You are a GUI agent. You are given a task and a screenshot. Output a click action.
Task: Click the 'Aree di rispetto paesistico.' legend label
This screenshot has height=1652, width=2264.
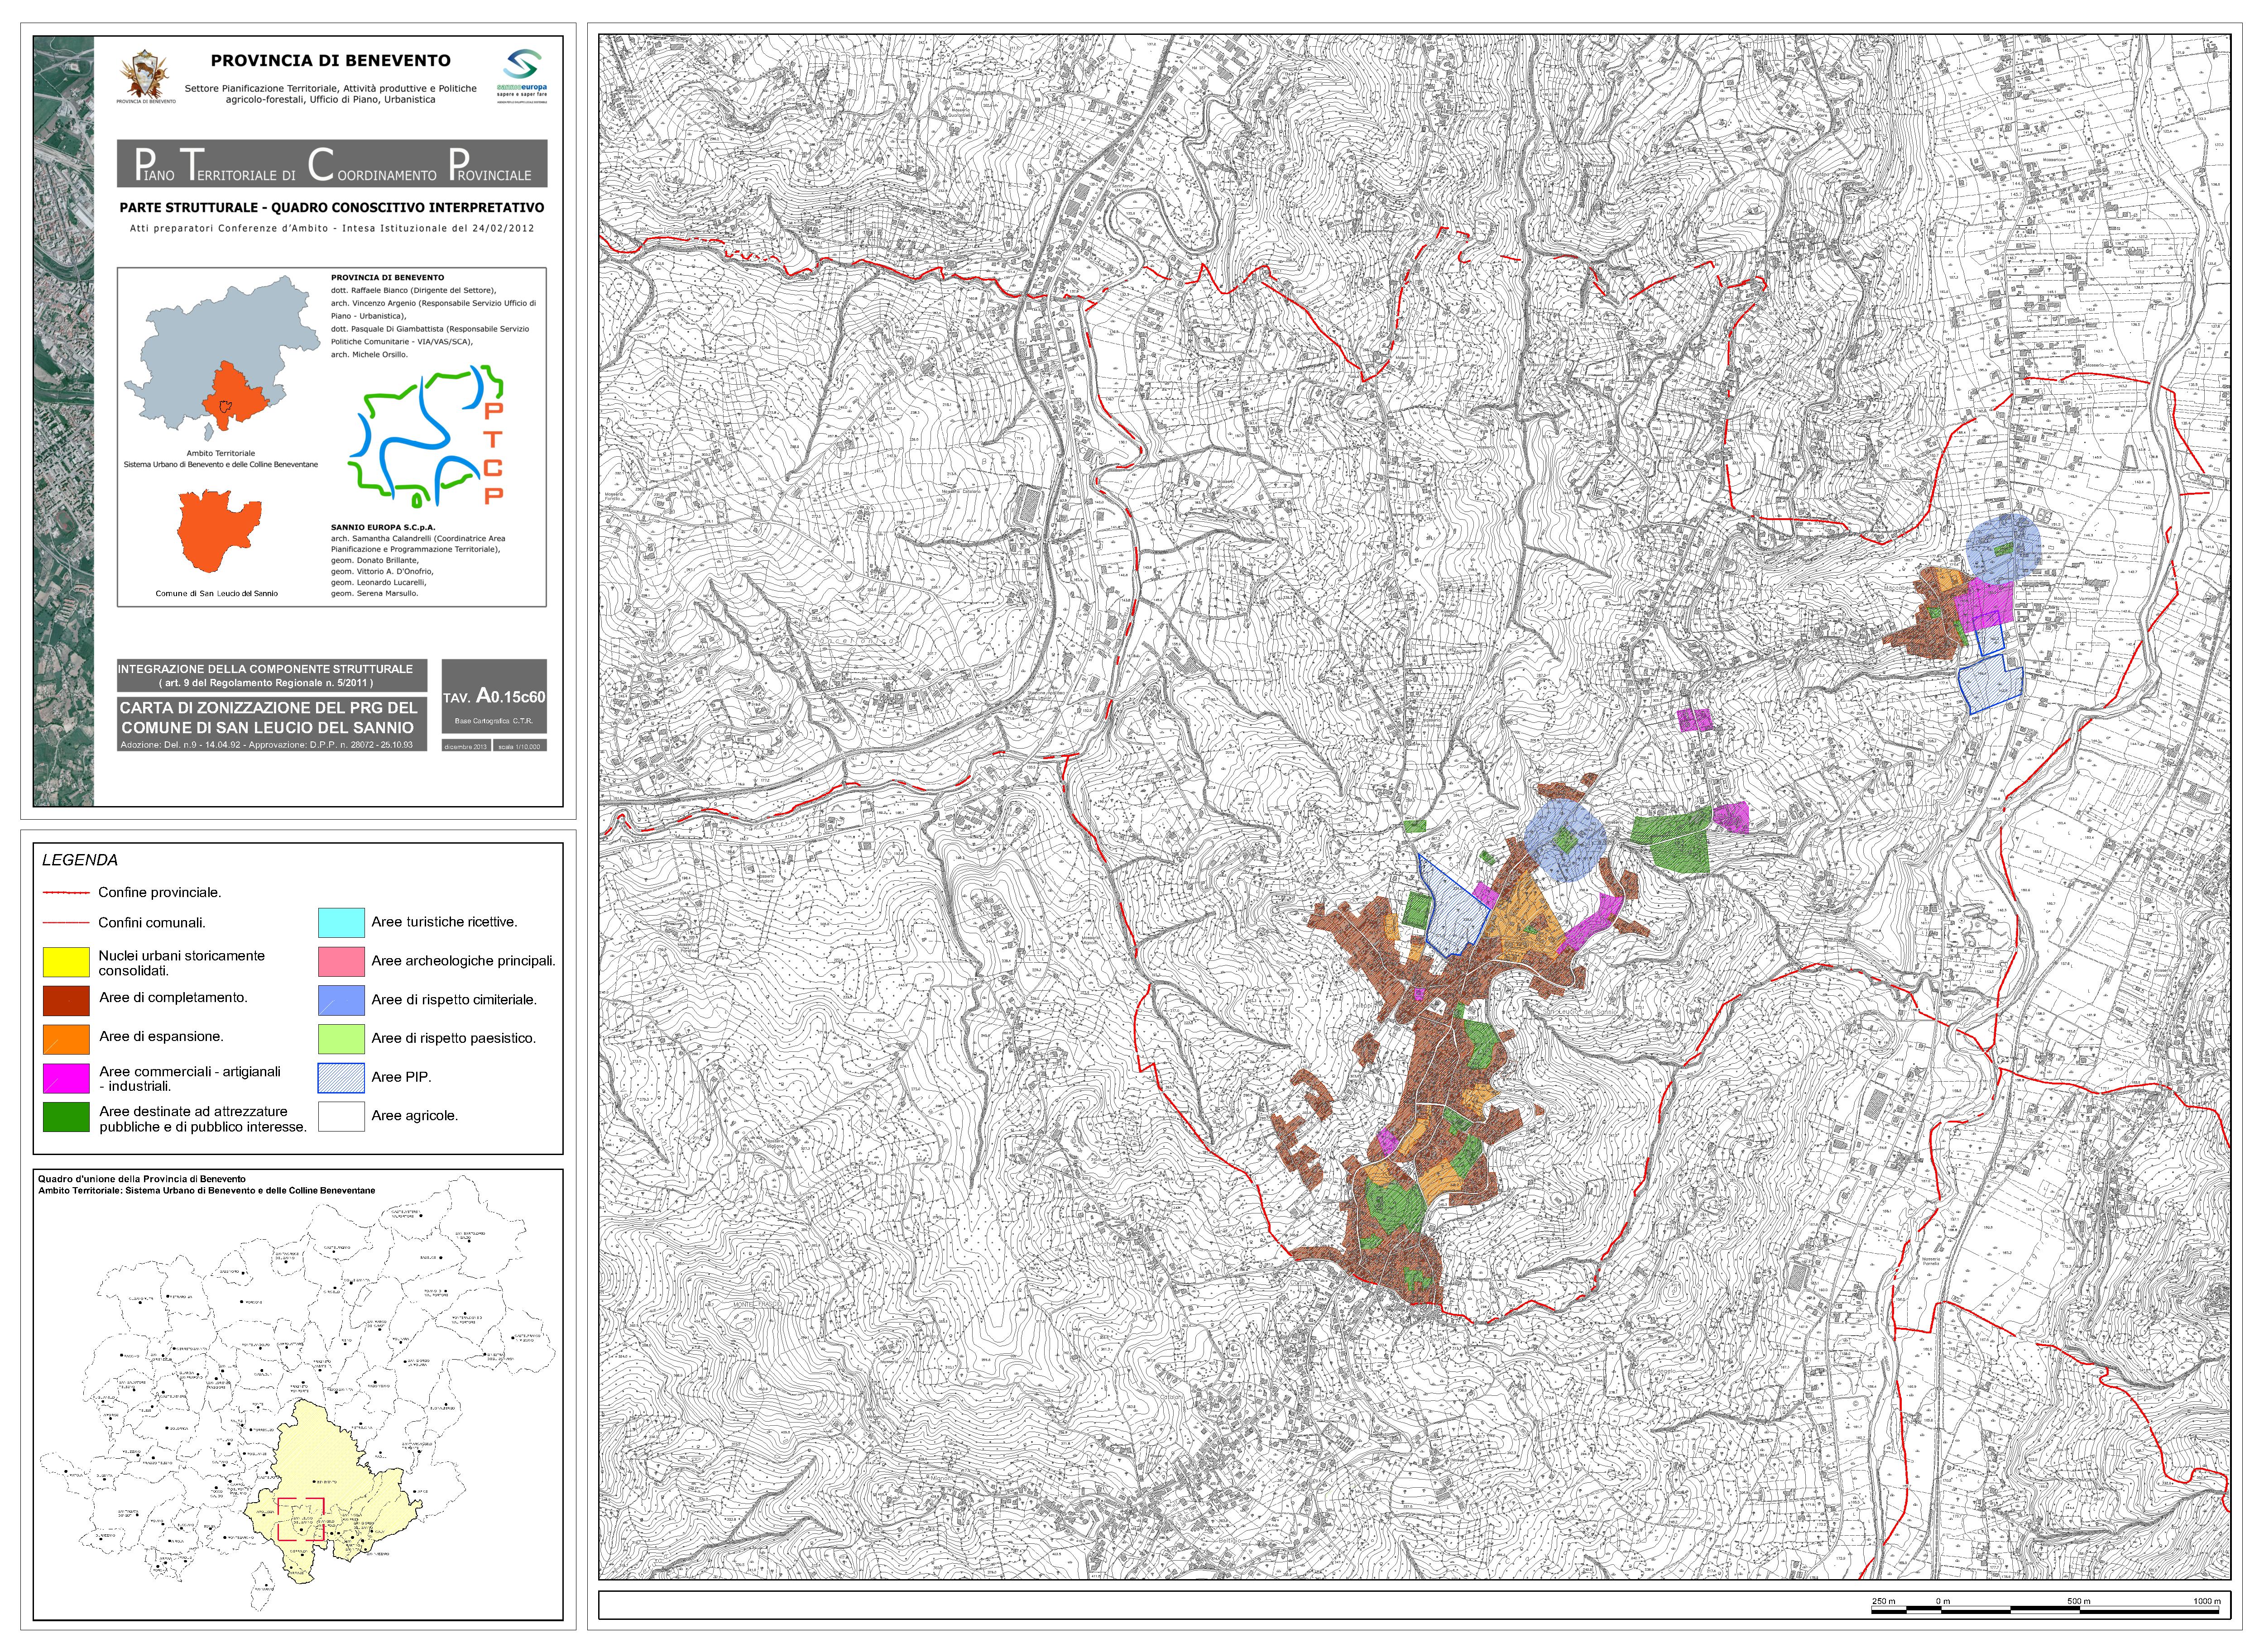coord(453,1039)
